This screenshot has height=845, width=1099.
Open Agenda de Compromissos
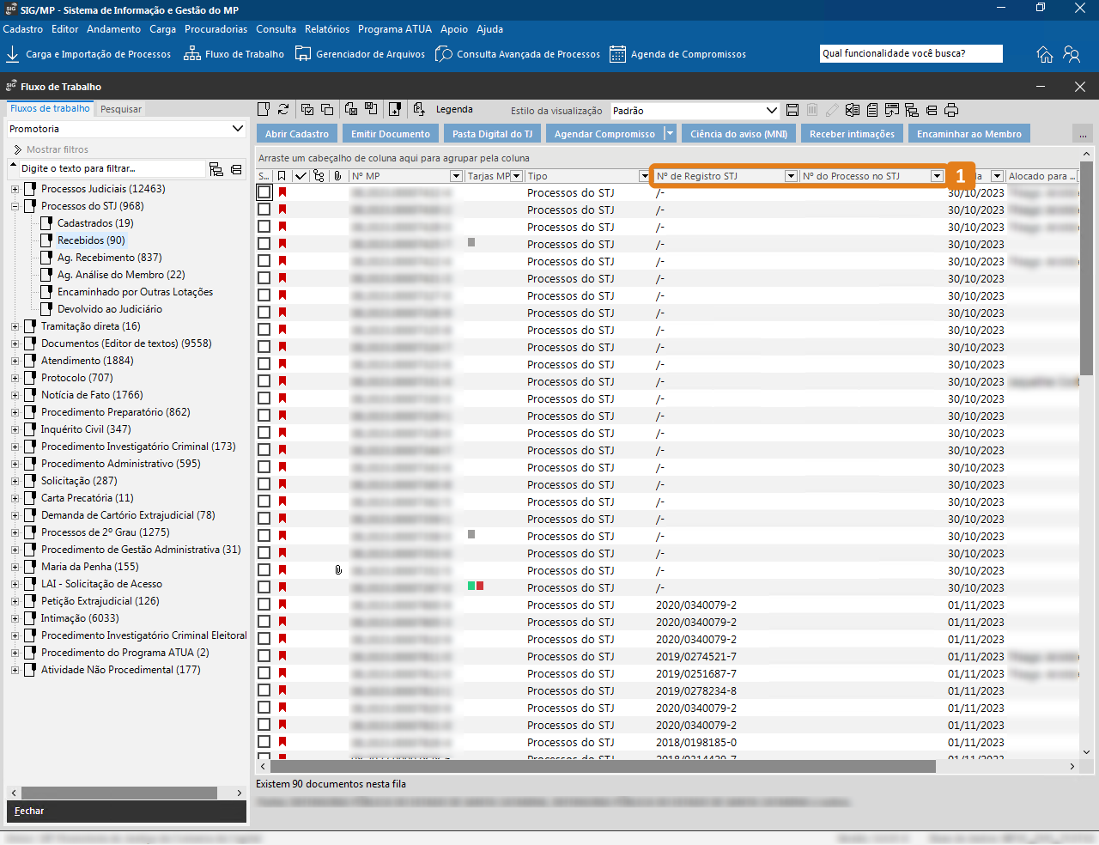pos(678,54)
